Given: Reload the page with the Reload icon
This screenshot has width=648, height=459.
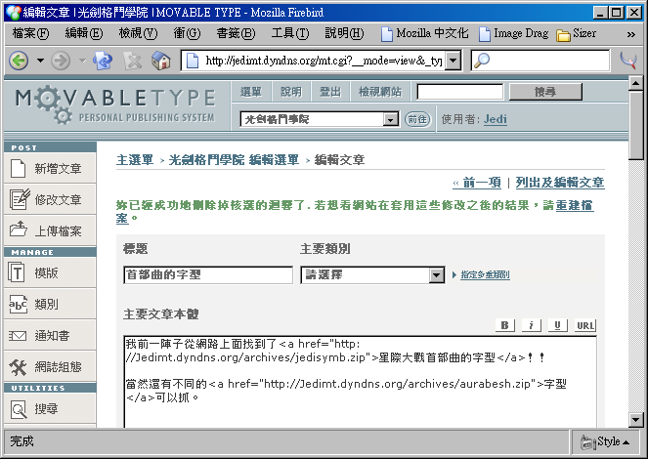Looking at the screenshot, I should click(103, 62).
